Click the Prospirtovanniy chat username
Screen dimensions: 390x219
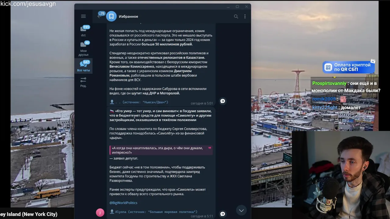pyautogui.click(x=329, y=83)
